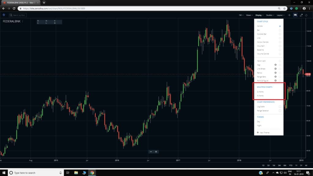Open the Views dropdown
Screen dimensions: 313x176
pos(249,15)
